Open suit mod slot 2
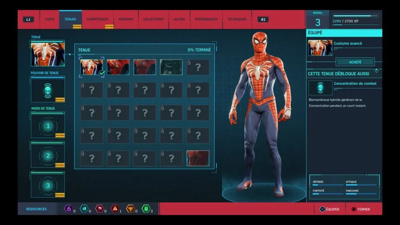The width and height of the screenshot is (400, 225). [x=47, y=156]
